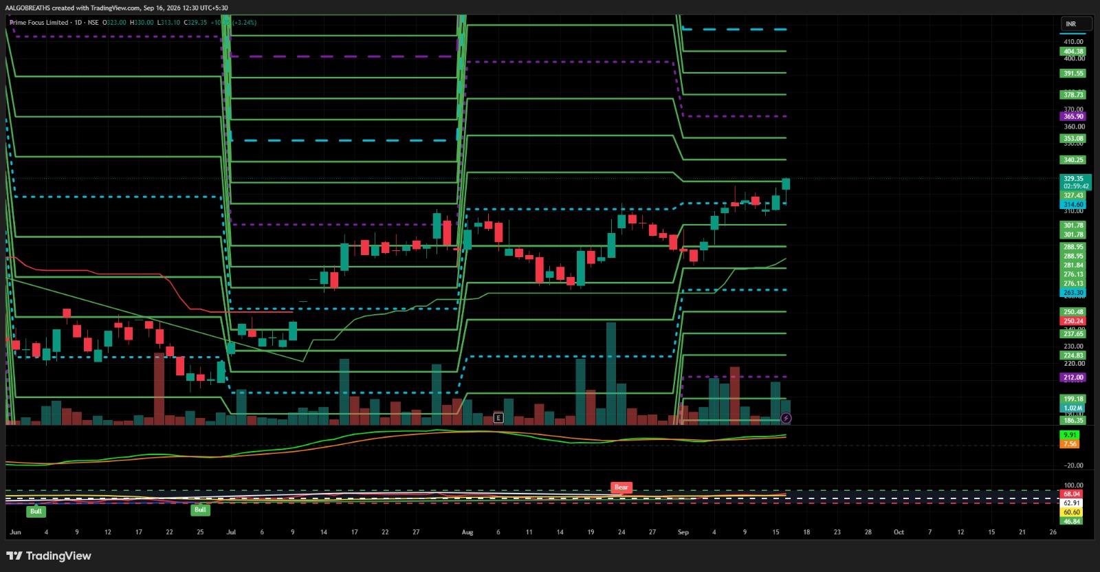Select the red Bear signal label
The image size is (1100, 572).
(621, 487)
